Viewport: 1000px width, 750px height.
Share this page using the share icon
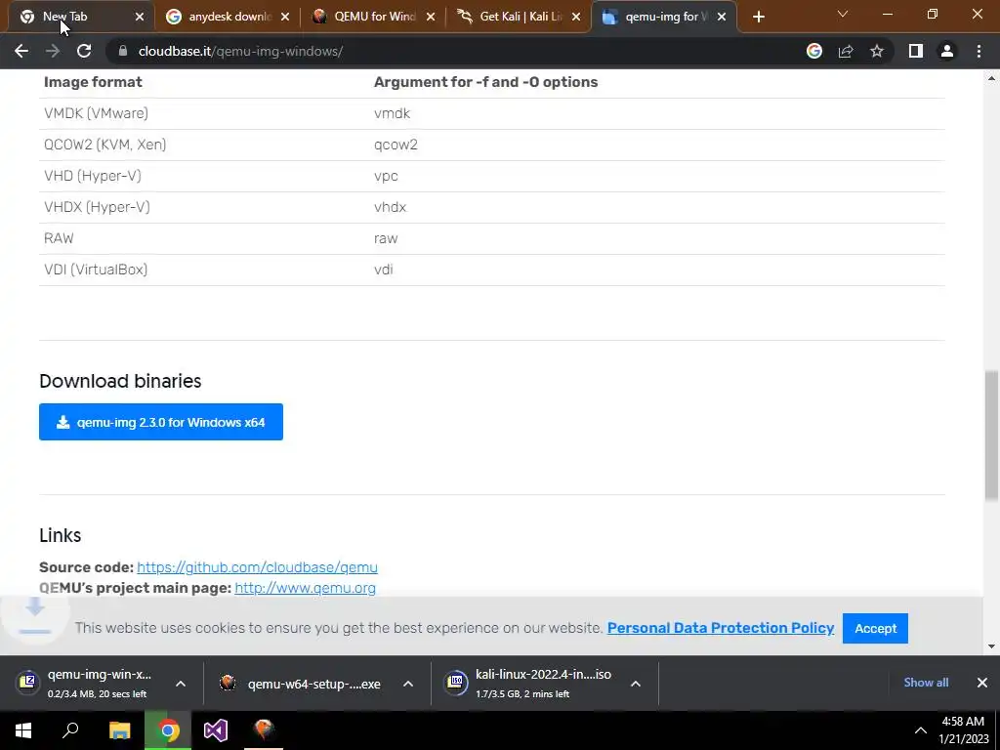point(846,51)
